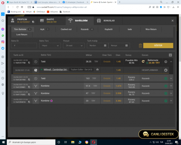Click the delete icon in table header

pos(170,55)
